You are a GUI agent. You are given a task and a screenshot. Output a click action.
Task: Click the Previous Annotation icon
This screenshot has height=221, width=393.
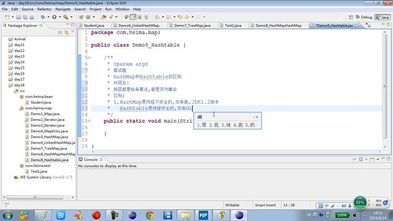click(168, 17)
